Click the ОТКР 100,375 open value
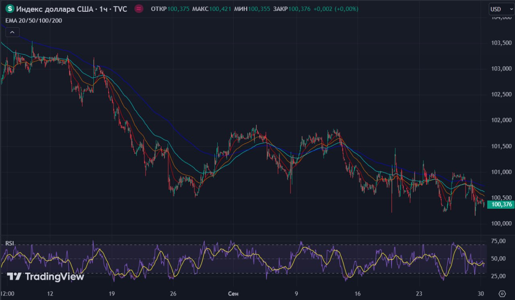515x300 pixels. (170, 9)
